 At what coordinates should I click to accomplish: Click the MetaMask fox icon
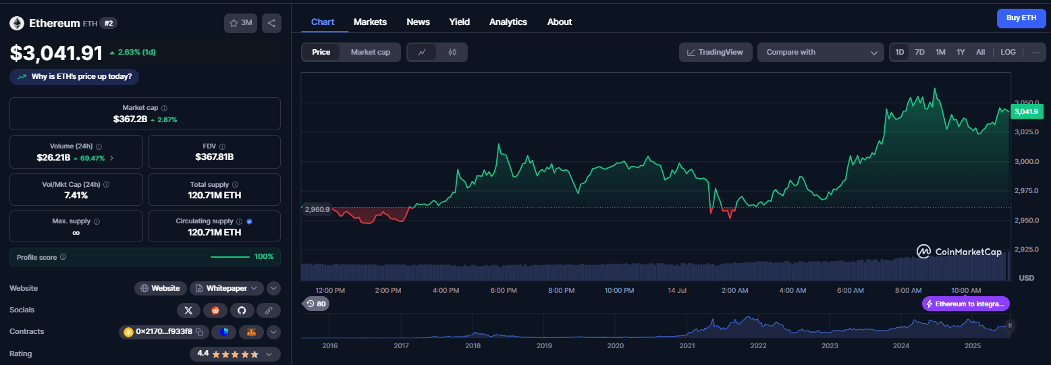[251, 332]
